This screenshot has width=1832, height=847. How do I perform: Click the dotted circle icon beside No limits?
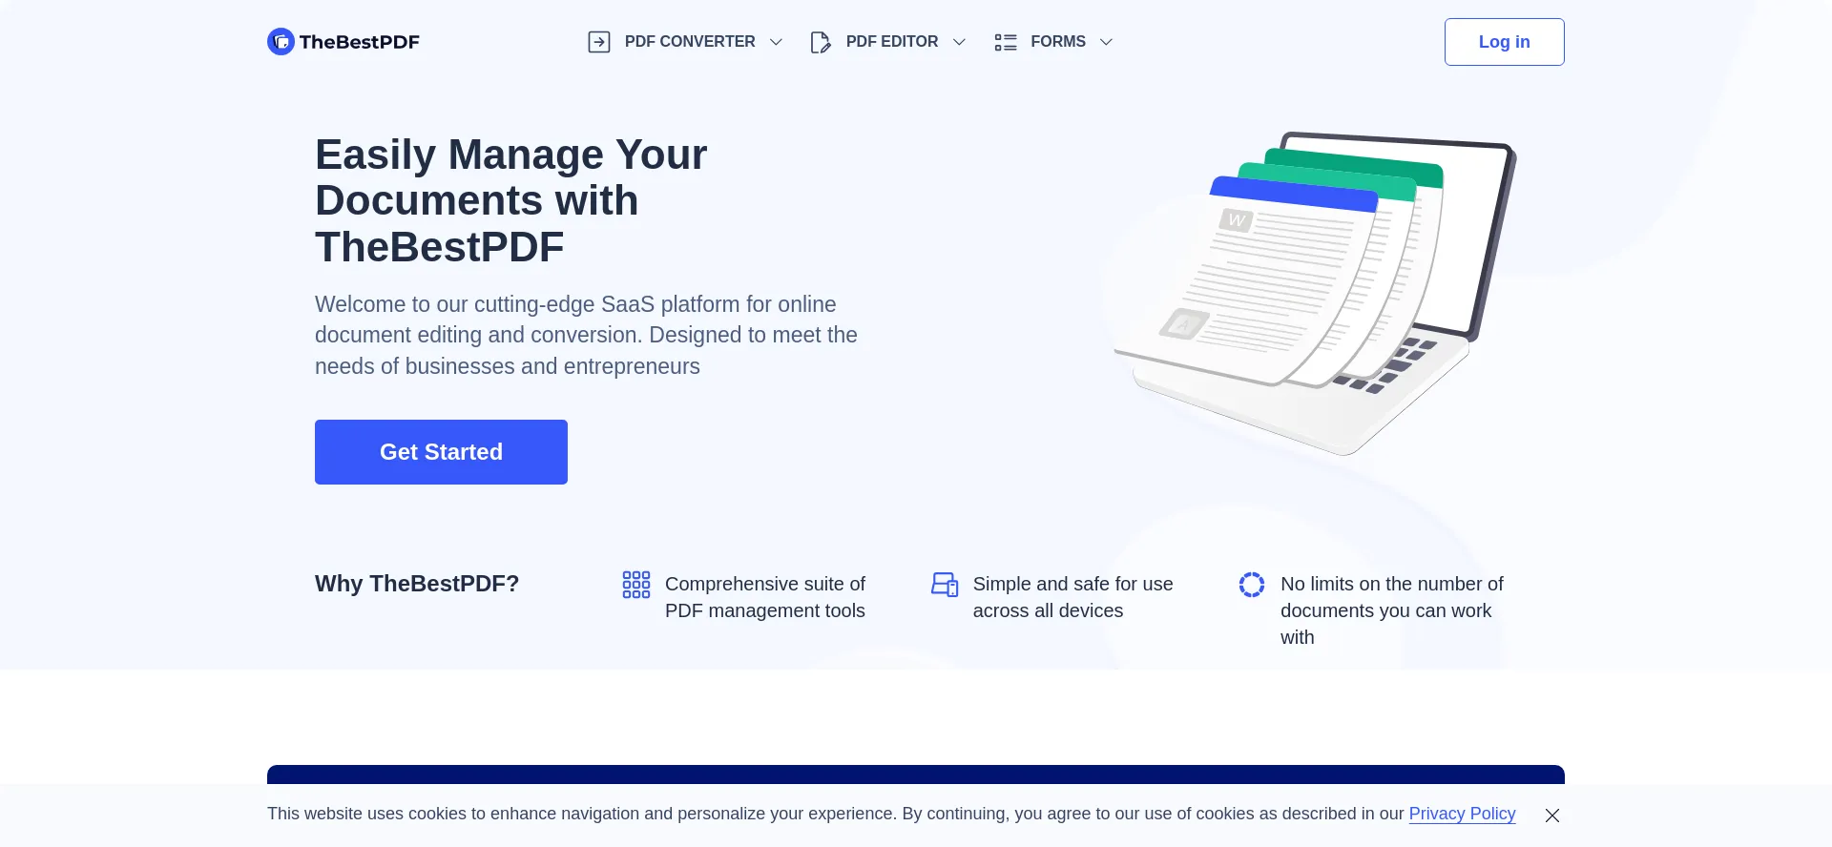(x=1252, y=585)
